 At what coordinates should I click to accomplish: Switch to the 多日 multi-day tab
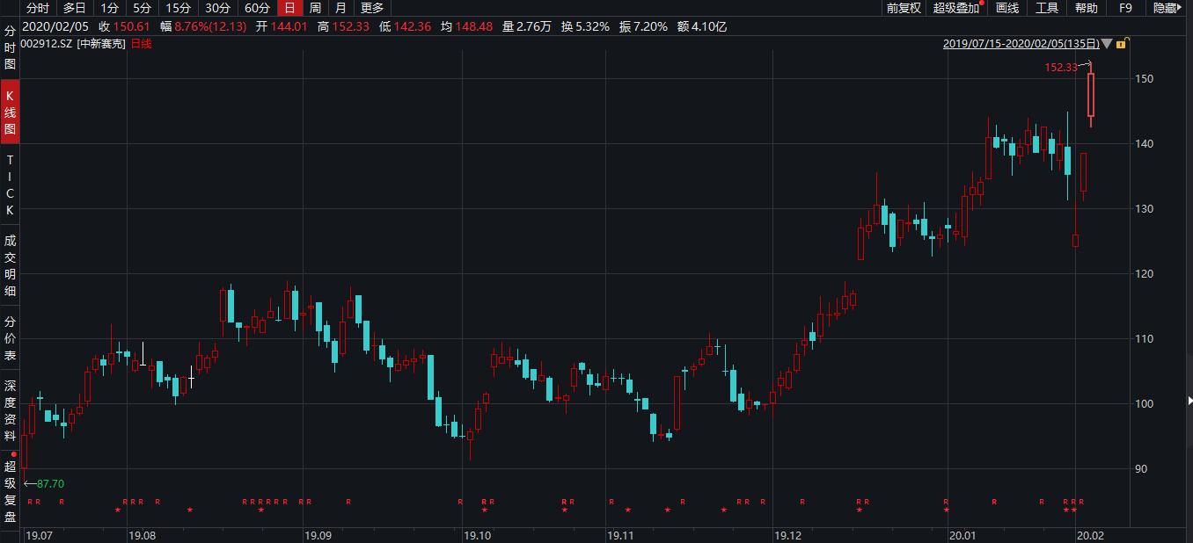[x=75, y=8]
